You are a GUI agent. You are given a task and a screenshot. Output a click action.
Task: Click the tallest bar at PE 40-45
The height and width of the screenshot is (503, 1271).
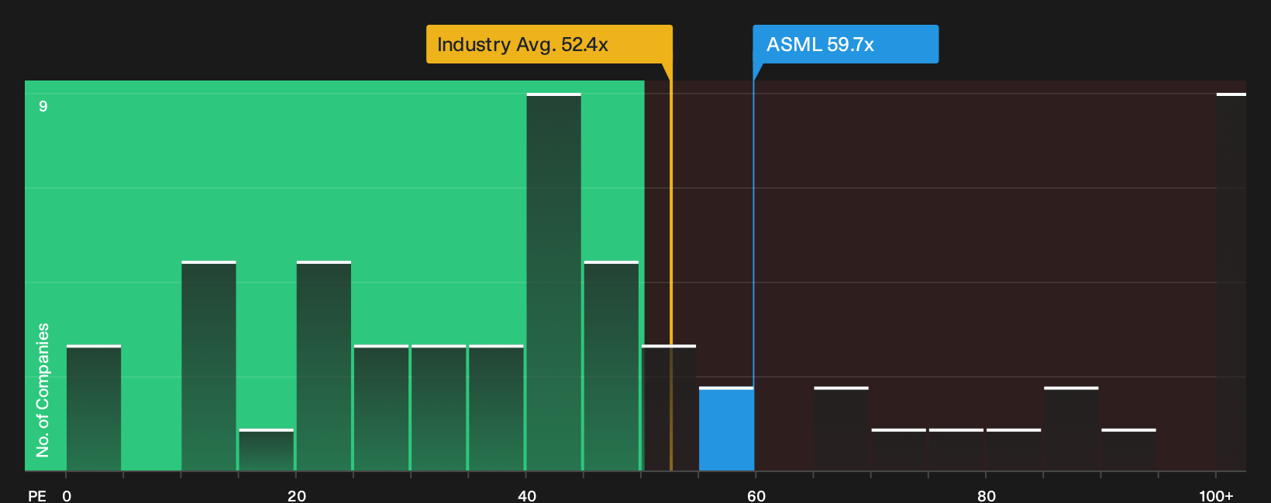click(553, 282)
